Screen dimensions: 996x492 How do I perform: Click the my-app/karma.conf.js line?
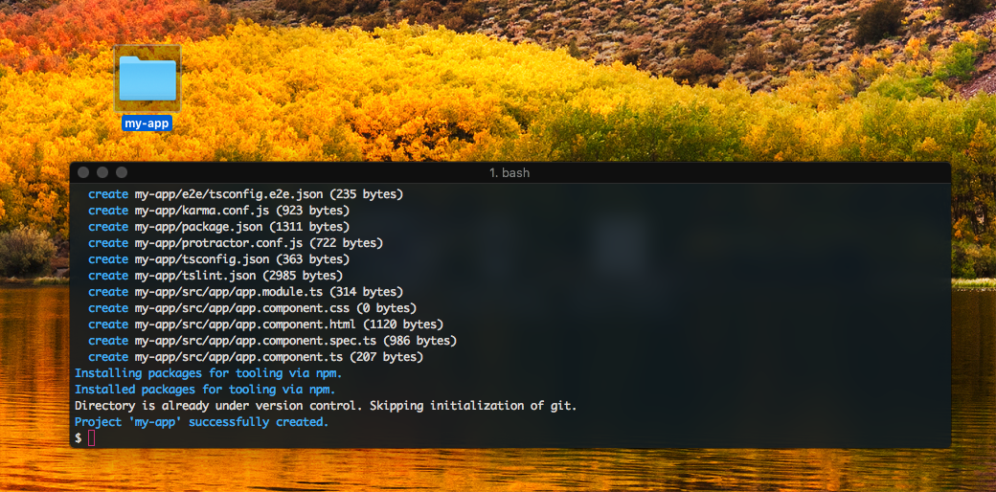click(x=218, y=211)
